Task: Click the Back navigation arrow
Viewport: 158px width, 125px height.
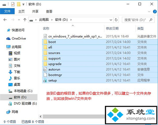Action: click(5, 20)
